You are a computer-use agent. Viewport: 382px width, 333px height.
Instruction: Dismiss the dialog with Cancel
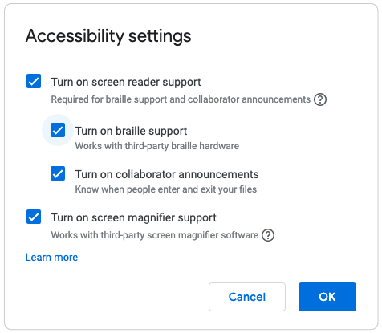pos(247,297)
